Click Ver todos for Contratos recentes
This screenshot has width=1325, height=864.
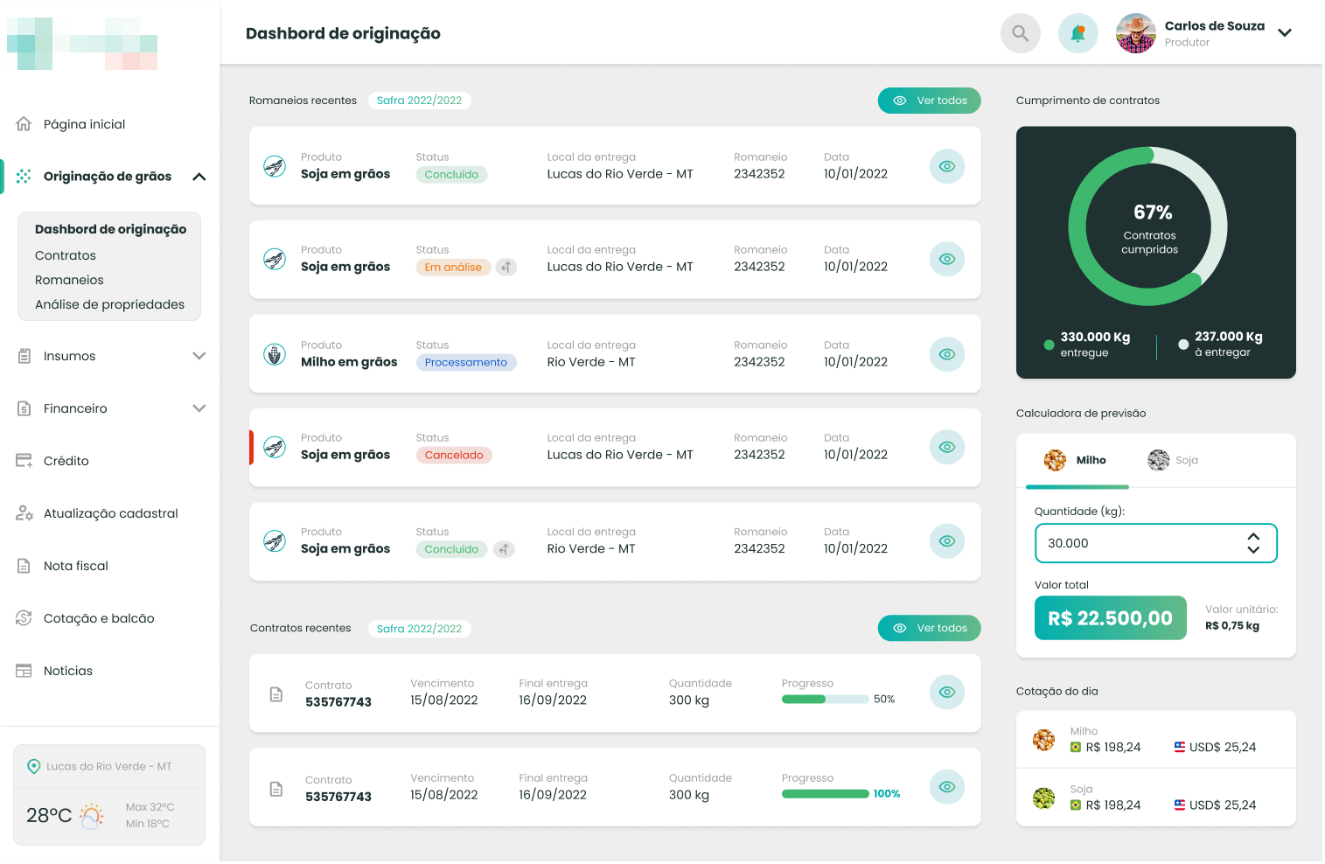coord(929,628)
